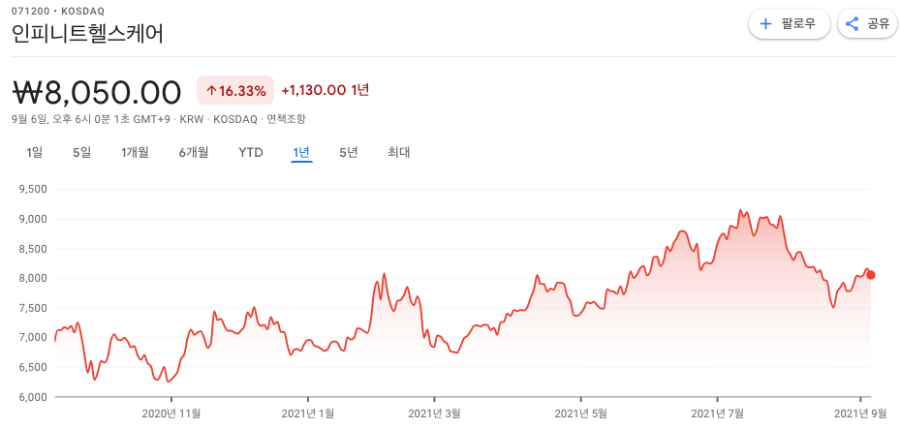This screenshot has height=429, width=900.
Task: Click the 팔로우 follow button
Action: click(x=790, y=24)
